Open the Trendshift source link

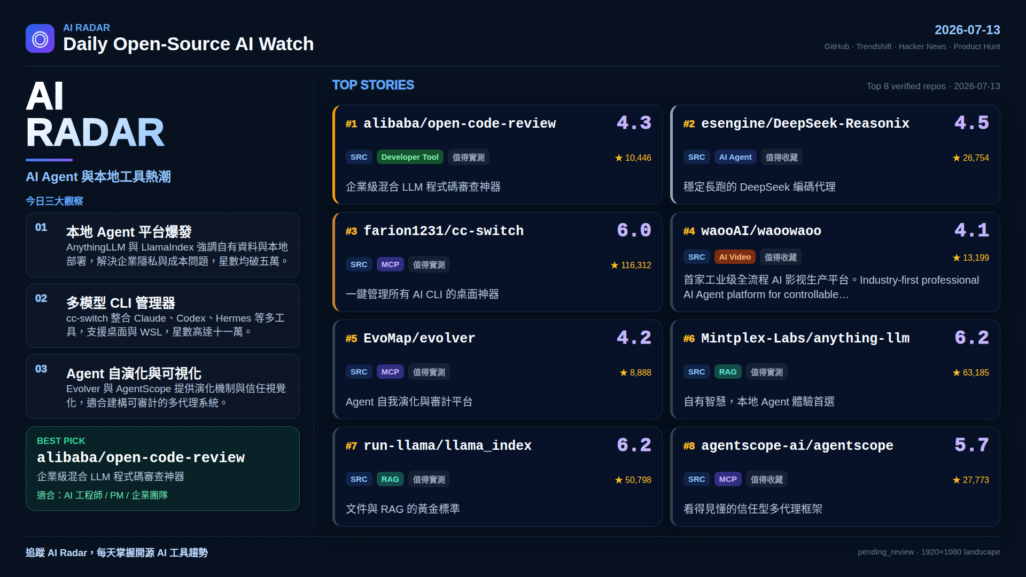[874, 46]
